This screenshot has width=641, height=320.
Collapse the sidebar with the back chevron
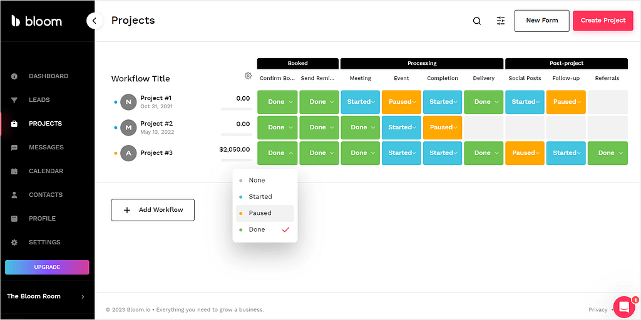click(95, 21)
